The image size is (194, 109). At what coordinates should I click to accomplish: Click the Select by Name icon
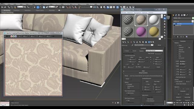click(x=28, y=7)
